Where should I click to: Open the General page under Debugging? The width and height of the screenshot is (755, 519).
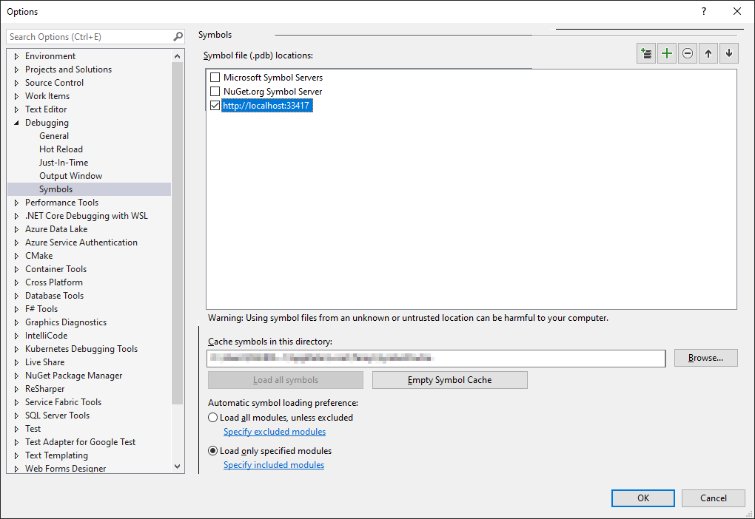click(x=54, y=136)
